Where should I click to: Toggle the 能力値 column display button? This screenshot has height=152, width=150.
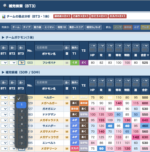pos(37,27)
